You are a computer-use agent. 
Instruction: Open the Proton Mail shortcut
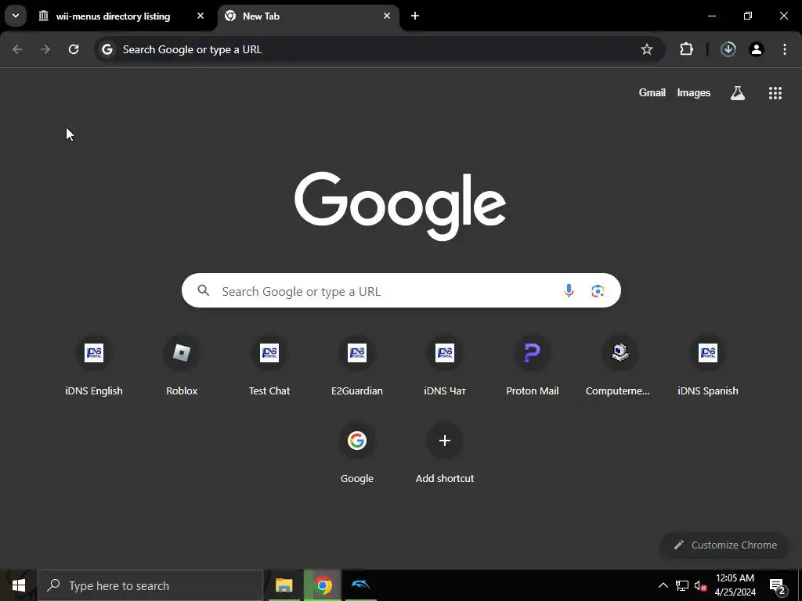pos(533,366)
